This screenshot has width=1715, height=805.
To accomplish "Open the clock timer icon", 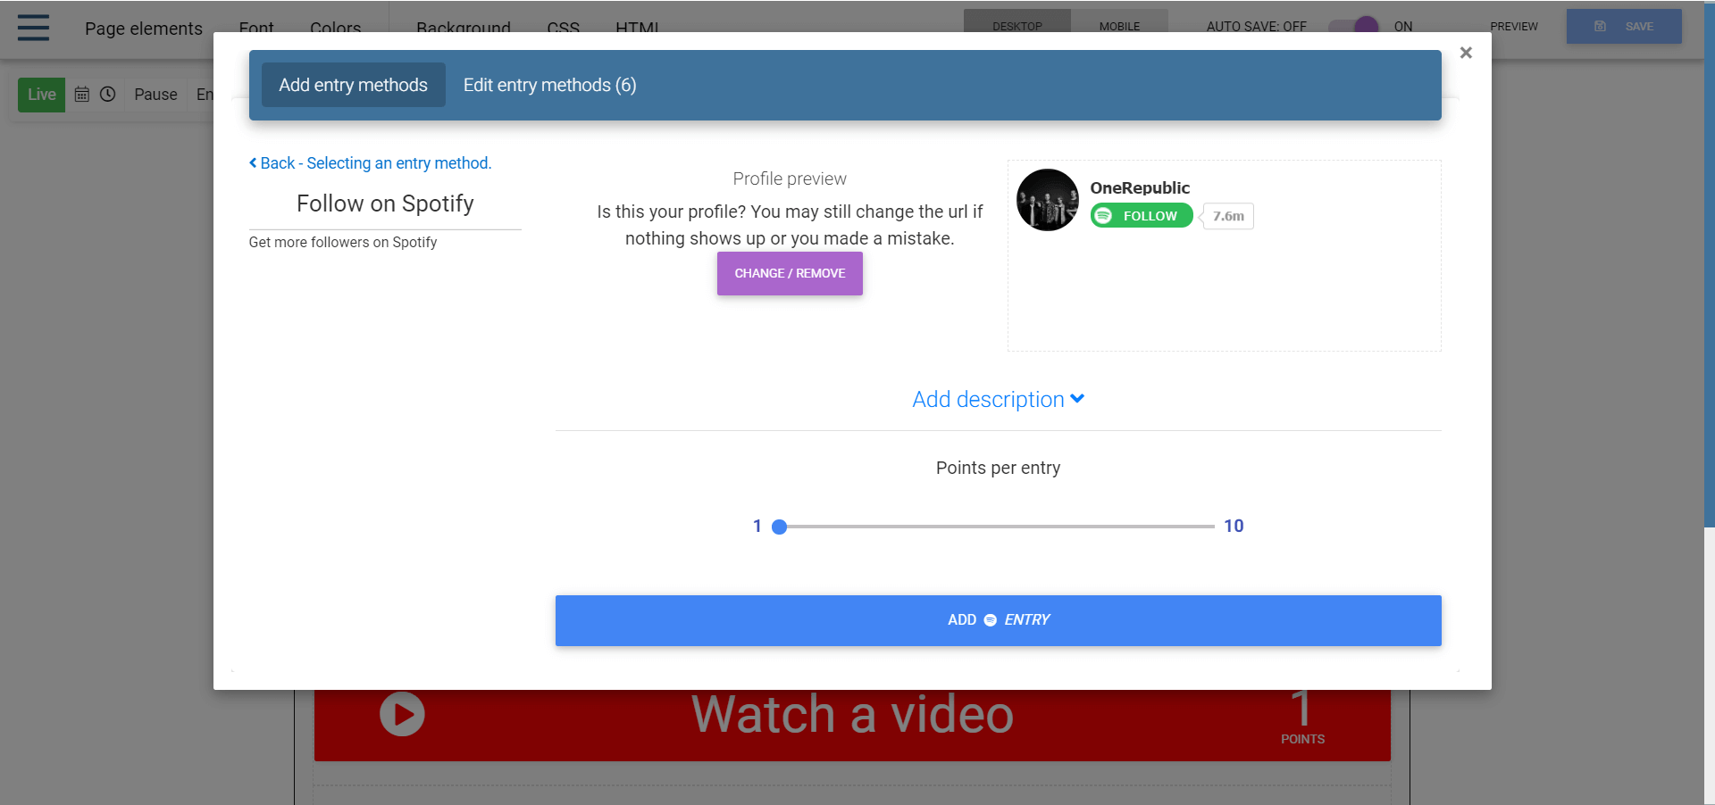I will 108,94.
